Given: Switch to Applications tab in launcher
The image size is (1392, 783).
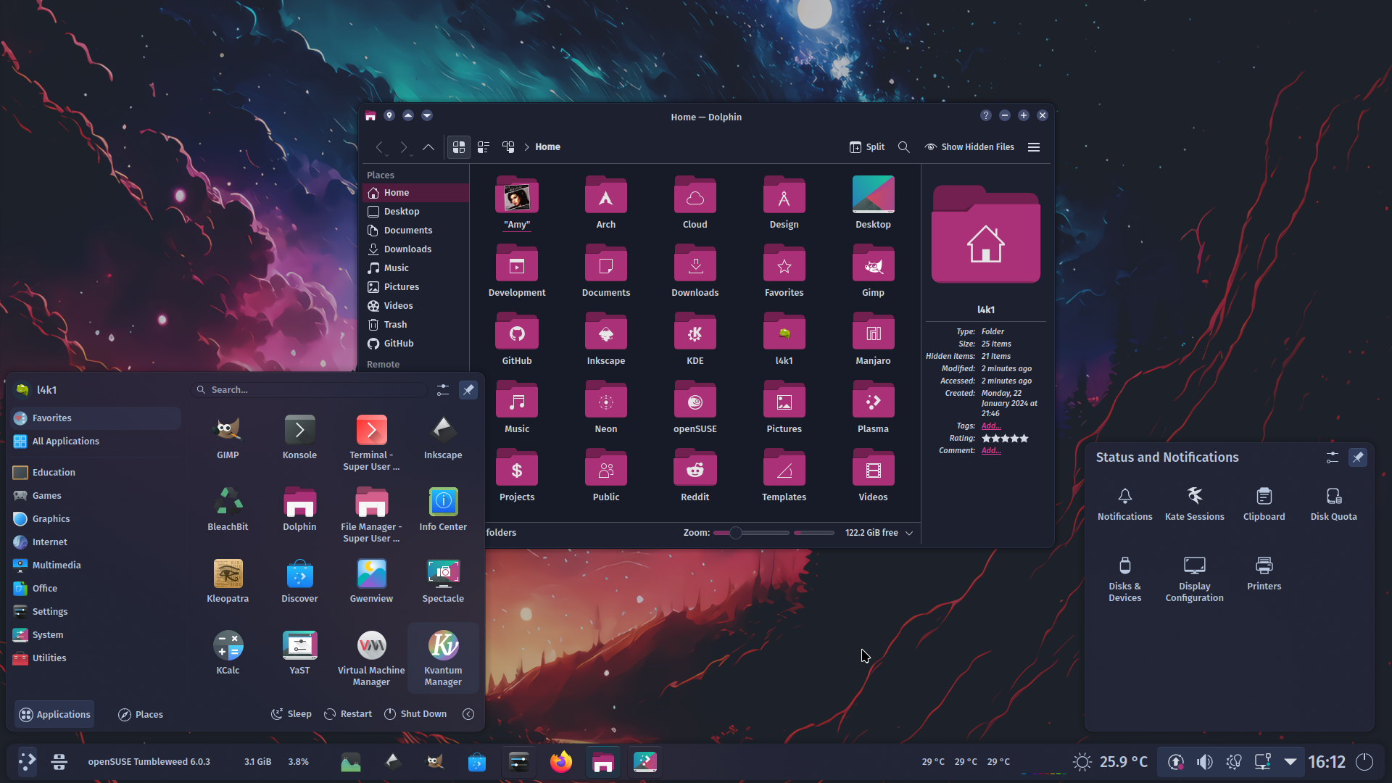Looking at the screenshot, I should (54, 715).
